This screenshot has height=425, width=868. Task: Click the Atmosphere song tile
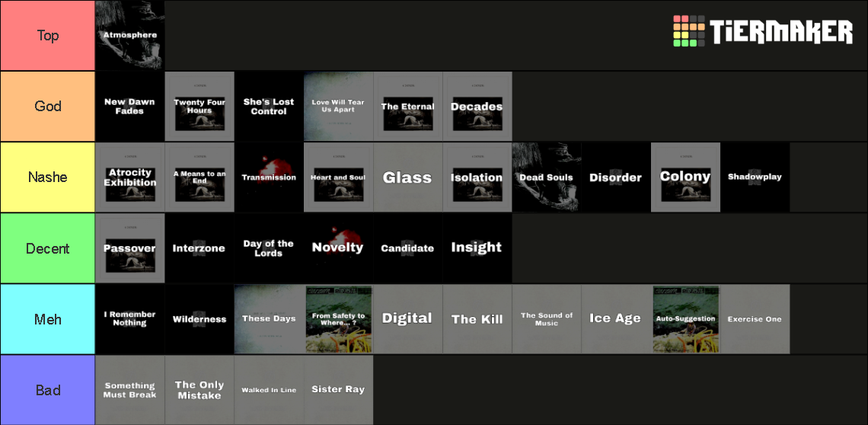click(130, 36)
